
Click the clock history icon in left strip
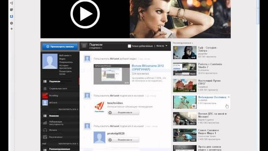[x=11, y=23]
